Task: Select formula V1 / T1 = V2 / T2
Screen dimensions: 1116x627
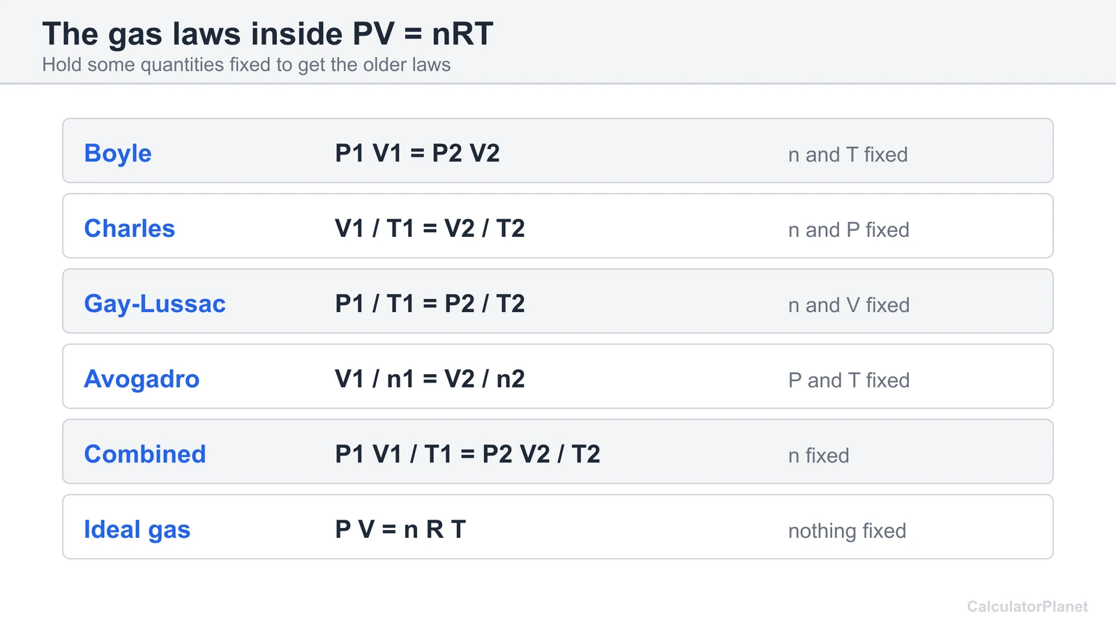Action: pos(430,229)
